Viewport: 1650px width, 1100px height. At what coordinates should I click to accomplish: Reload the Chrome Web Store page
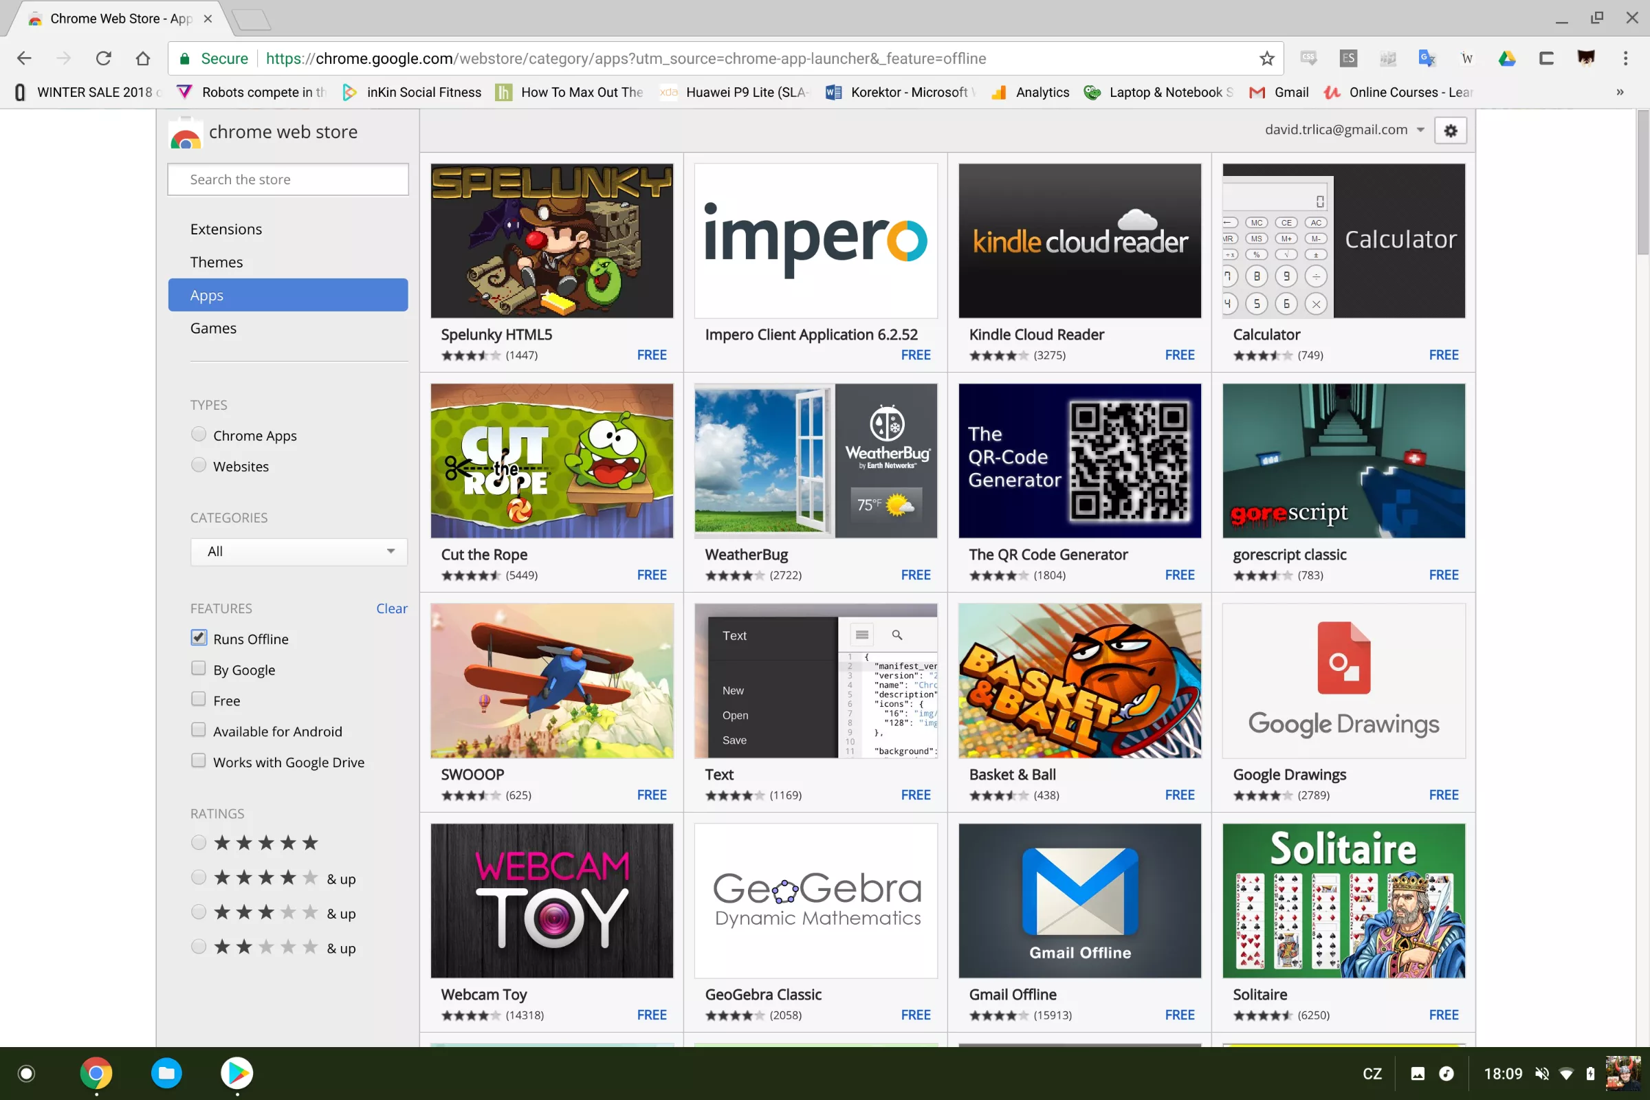pos(103,58)
